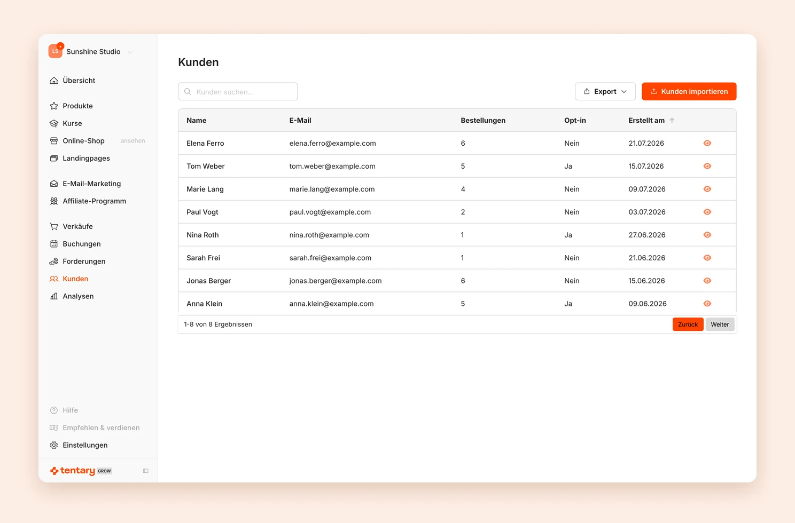This screenshot has width=795, height=523.
Task: View Elena Ferro's details via eye icon
Action: point(707,143)
